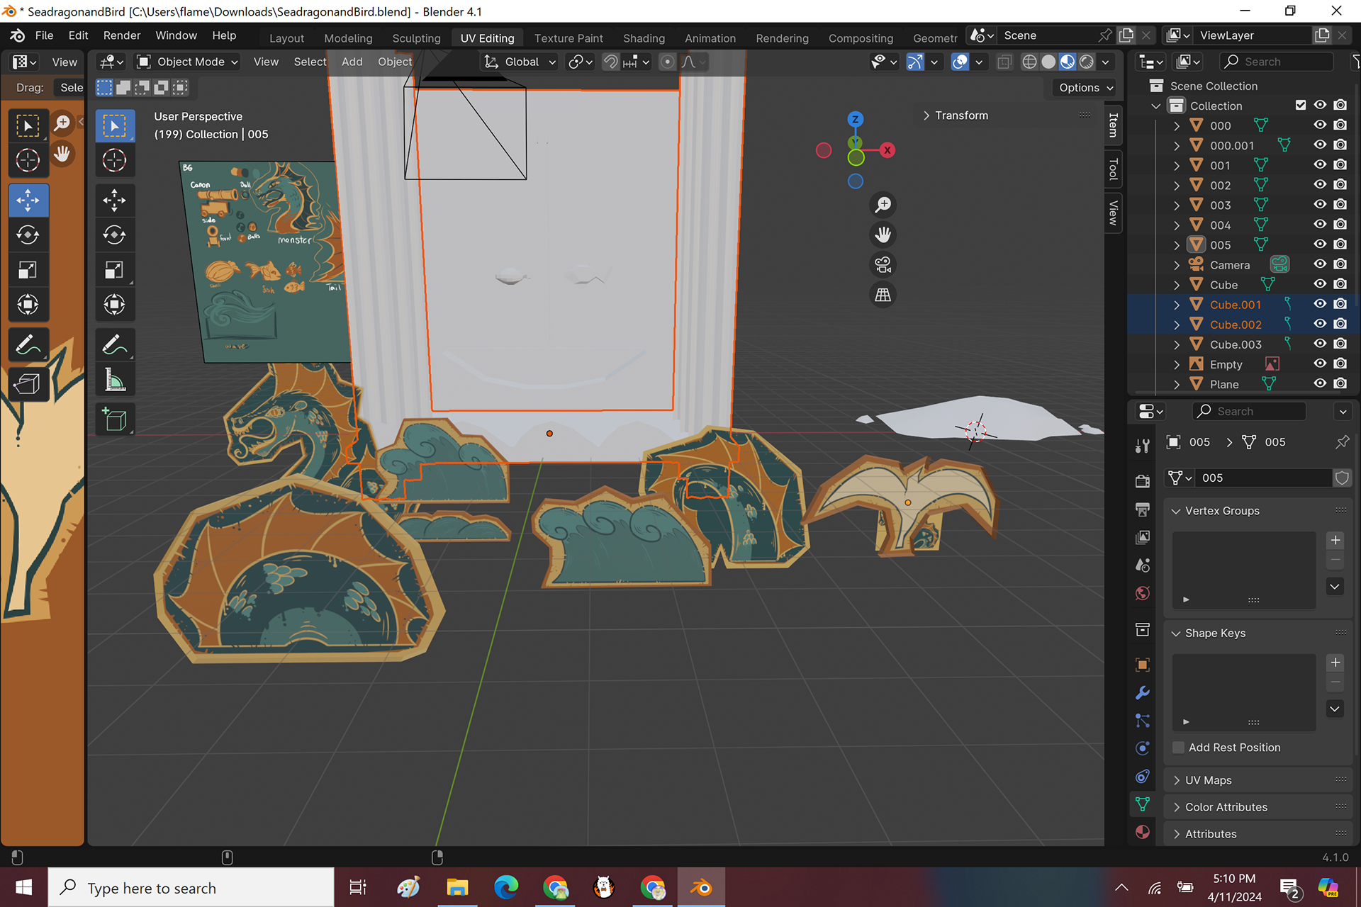Hide the Plane in viewport
The height and width of the screenshot is (907, 1361).
tap(1320, 383)
